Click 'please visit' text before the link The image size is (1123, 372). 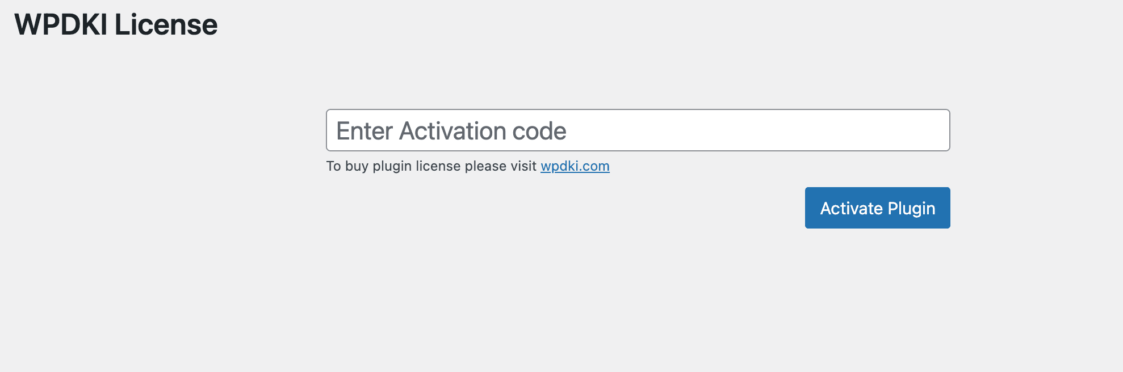500,166
